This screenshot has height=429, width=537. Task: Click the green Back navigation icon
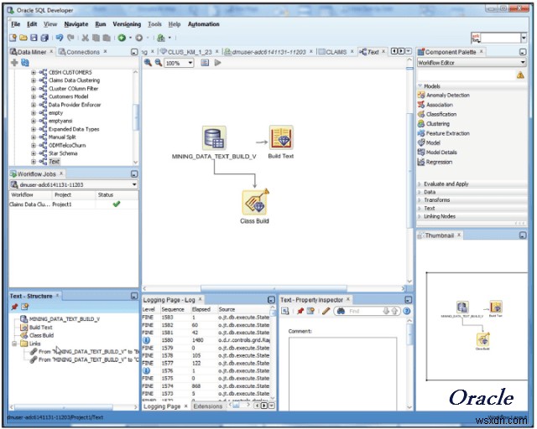click(x=122, y=38)
